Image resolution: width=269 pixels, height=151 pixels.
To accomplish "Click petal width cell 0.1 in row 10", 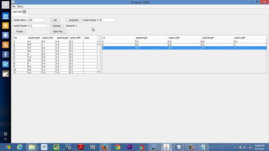I will (76, 70).
